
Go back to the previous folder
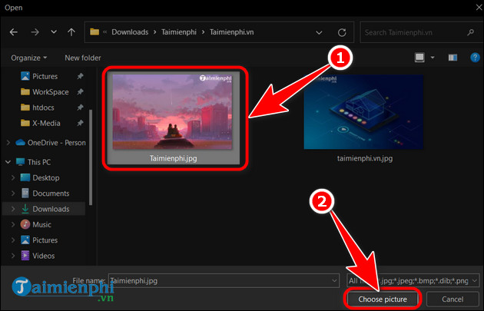14,33
